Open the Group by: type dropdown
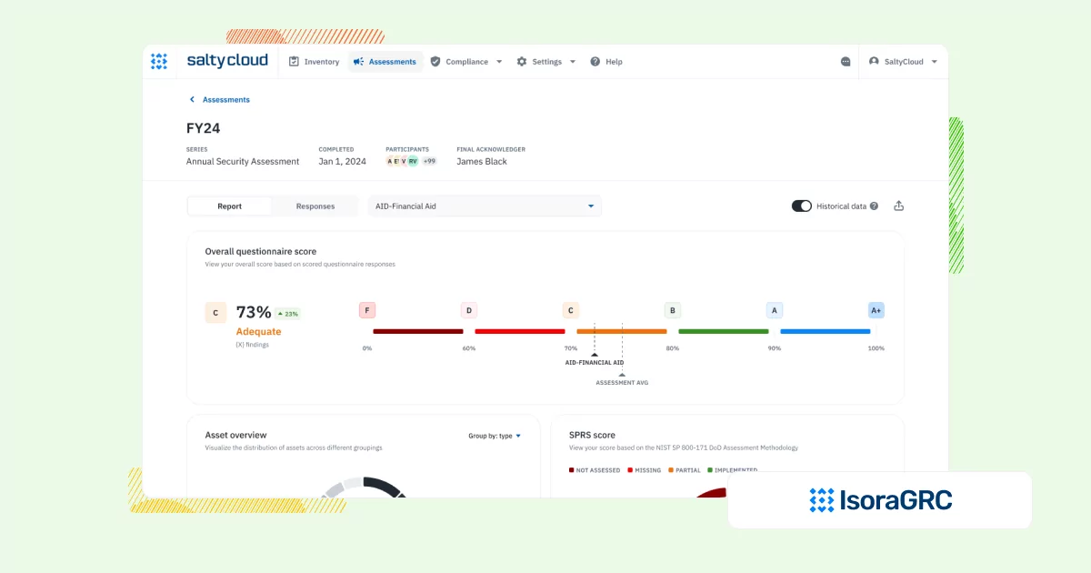Viewport: 1091px width, 573px height. click(495, 436)
